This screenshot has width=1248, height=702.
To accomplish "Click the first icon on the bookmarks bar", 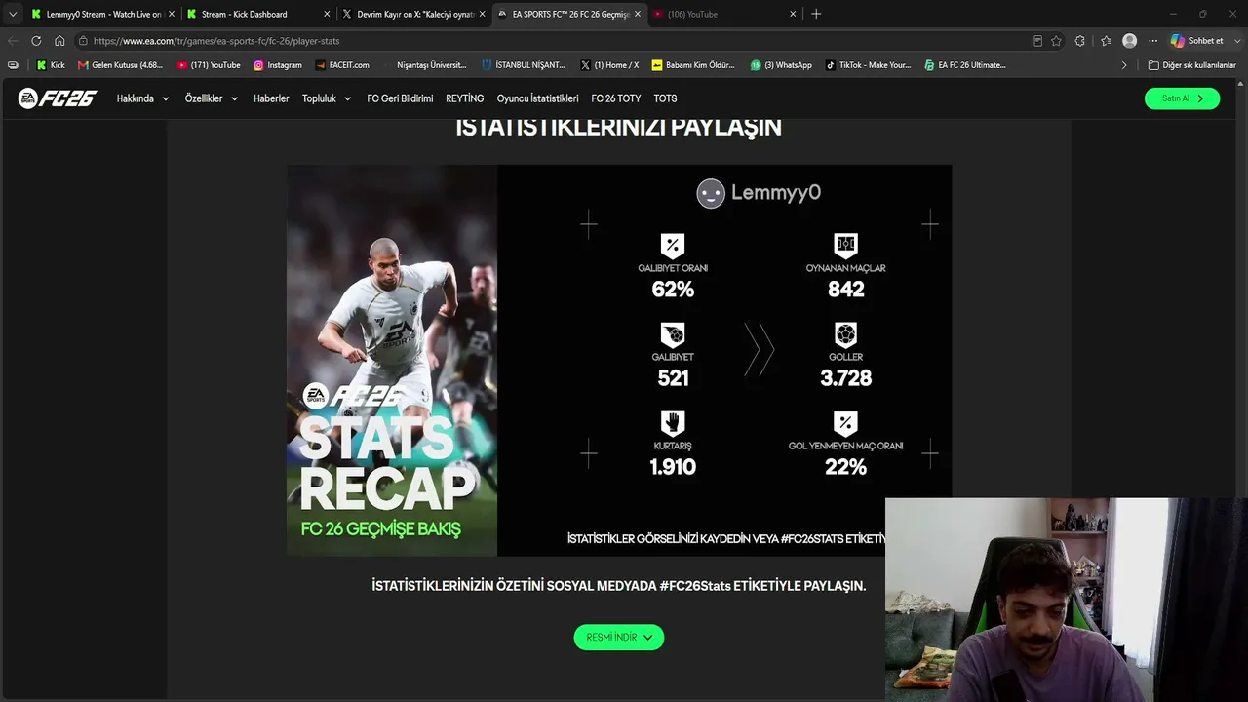I will tap(13, 65).
